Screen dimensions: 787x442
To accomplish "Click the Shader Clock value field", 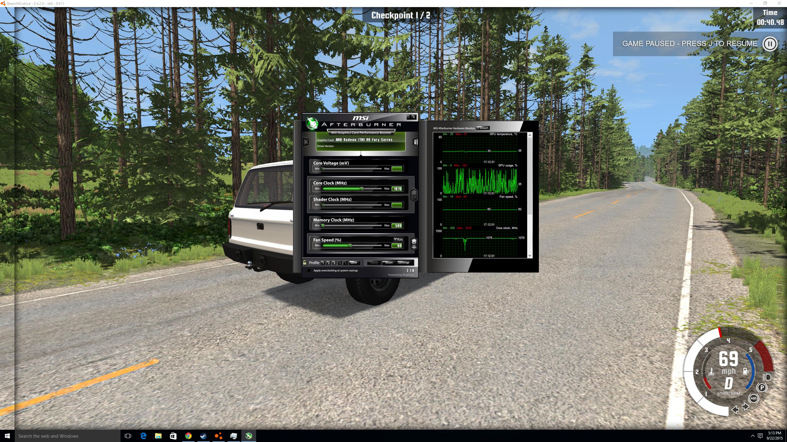I will pyautogui.click(x=397, y=205).
